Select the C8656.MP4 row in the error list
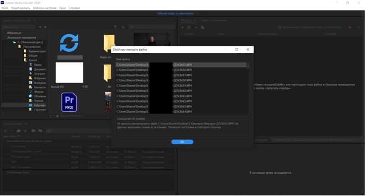This screenshot has height=196, width=365. point(181,70)
